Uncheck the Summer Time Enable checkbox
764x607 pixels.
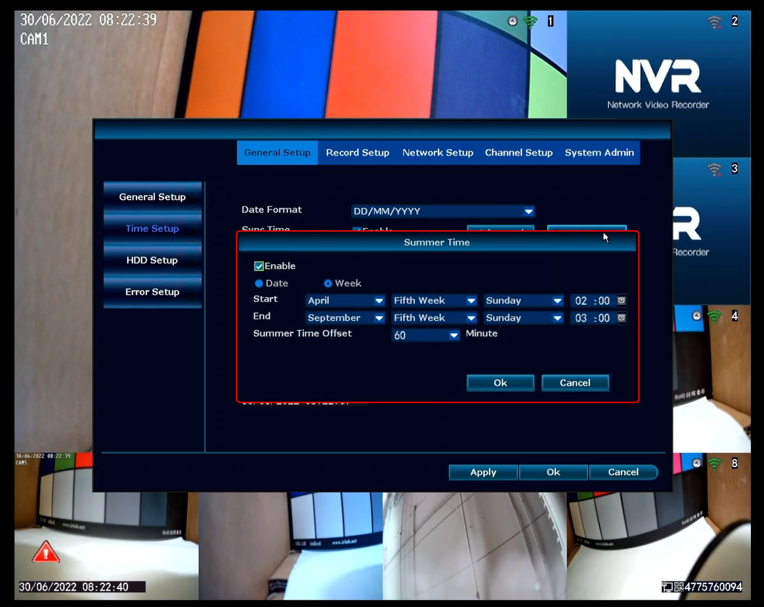259,266
